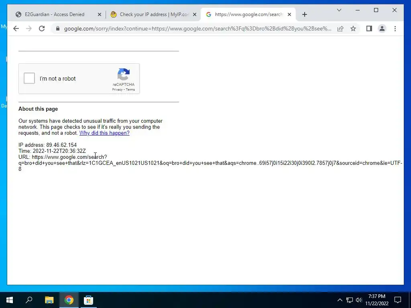The height and width of the screenshot is (308, 411).
Task: Open taskbar search
Action: (29, 300)
